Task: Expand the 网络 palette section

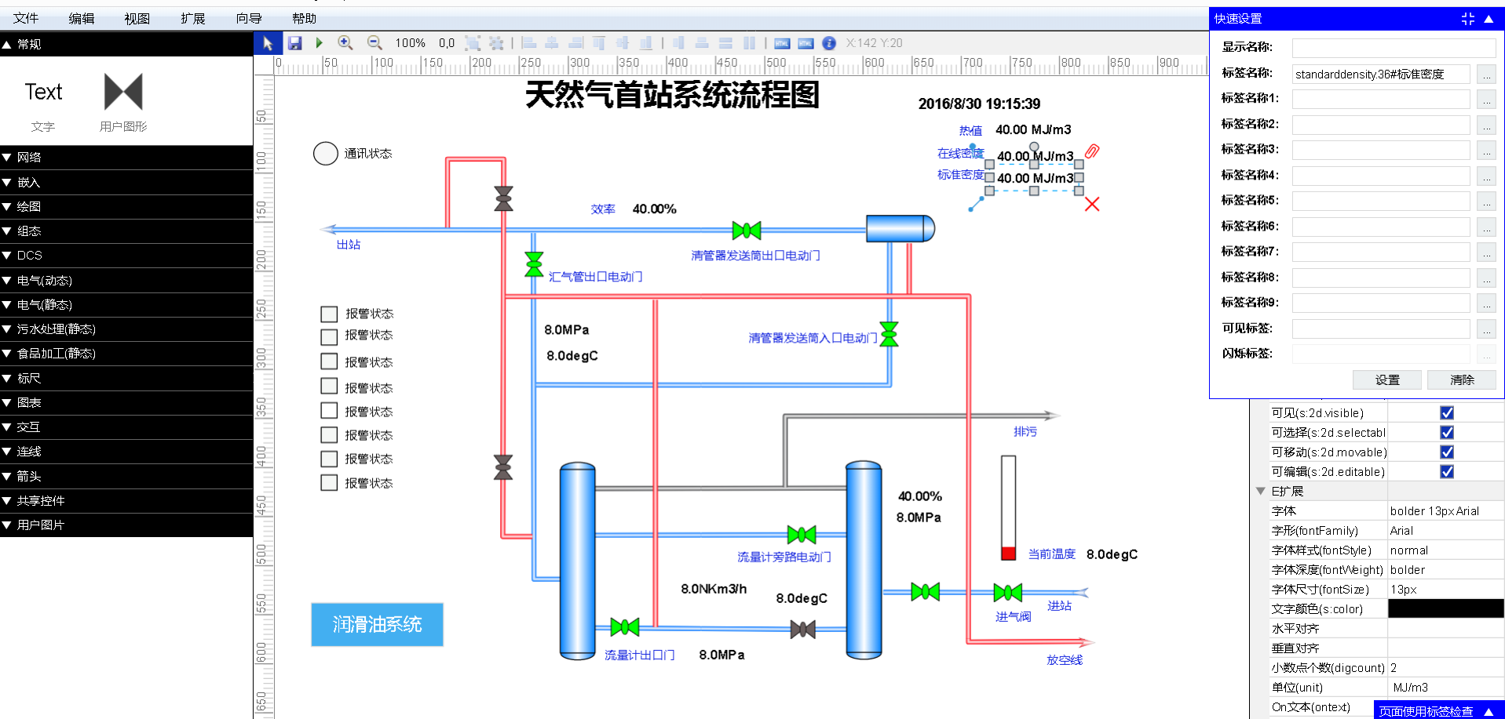Action: click(126, 157)
